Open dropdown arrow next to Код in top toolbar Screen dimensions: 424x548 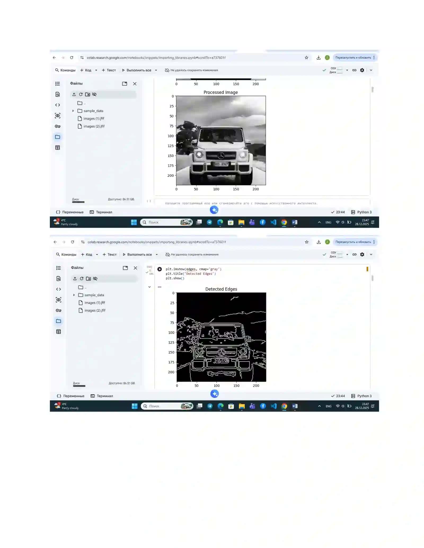tap(96, 70)
